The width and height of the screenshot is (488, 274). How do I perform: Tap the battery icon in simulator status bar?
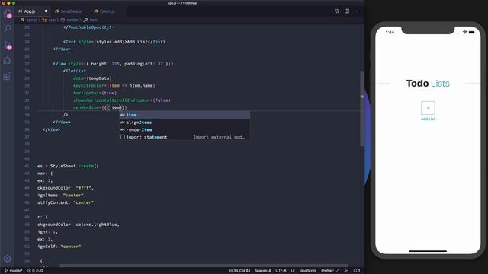click(x=471, y=32)
